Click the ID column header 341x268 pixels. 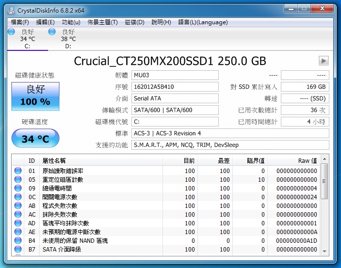tap(32, 160)
